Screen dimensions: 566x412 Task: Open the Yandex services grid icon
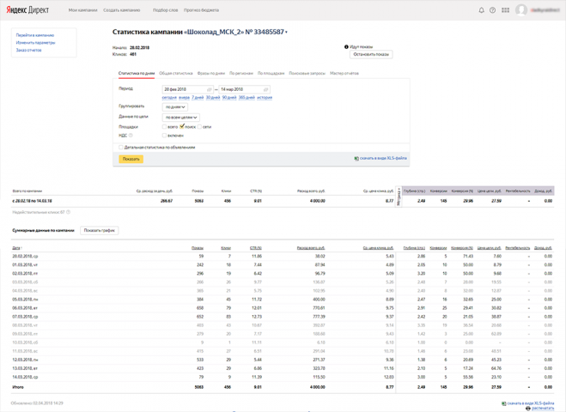pyautogui.click(x=505, y=10)
